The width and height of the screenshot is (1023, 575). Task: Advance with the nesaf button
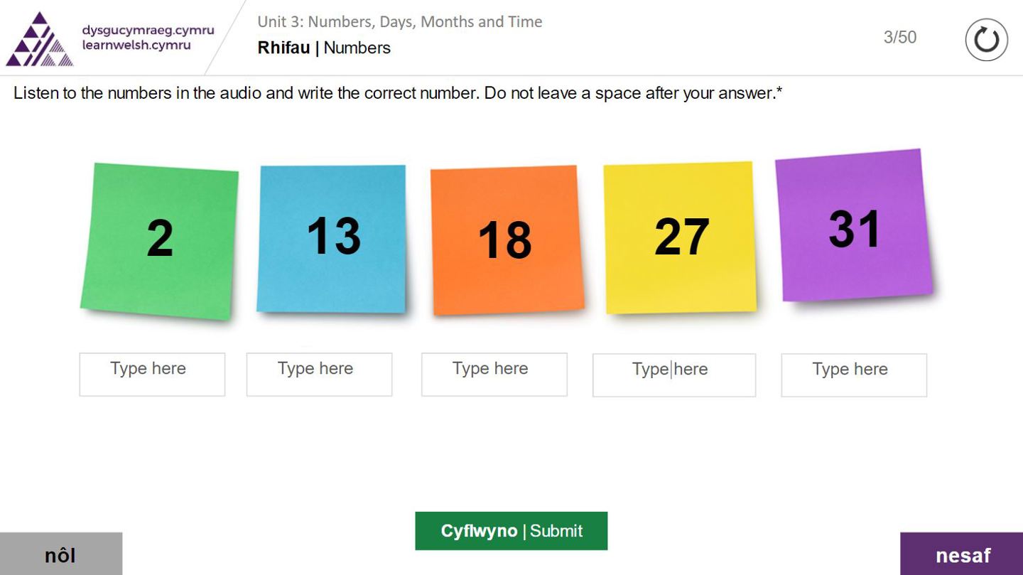tap(962, 554)
